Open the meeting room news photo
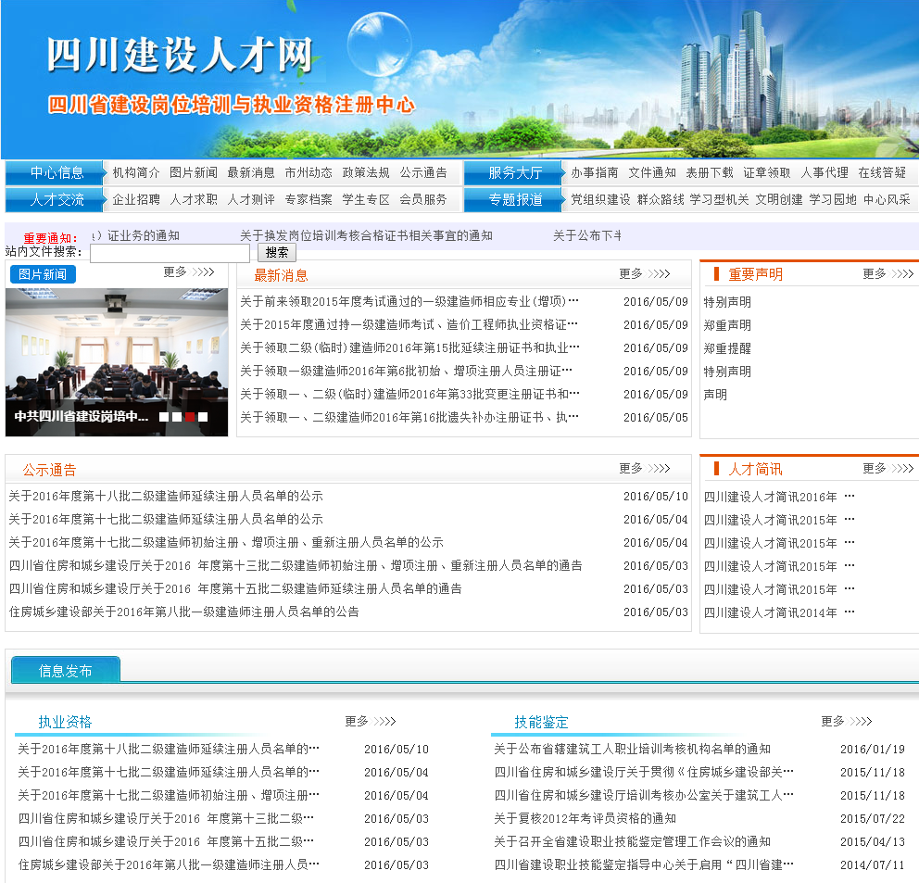Viewport: 919px width, 883px height. point(117,361)
